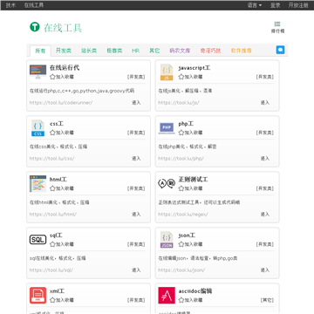Click 进入 on the javascript card
The width and height of the screenshot is (314, 314).
(265, 102)
